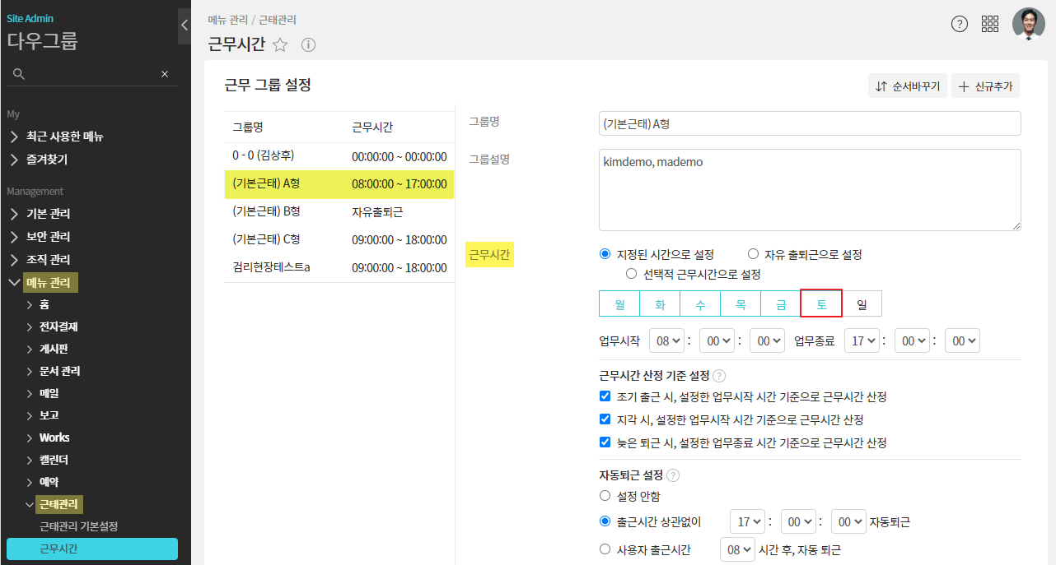Uncheck the 지각 시 근무시간 산정 checkbox

click(x=605, y=419)
